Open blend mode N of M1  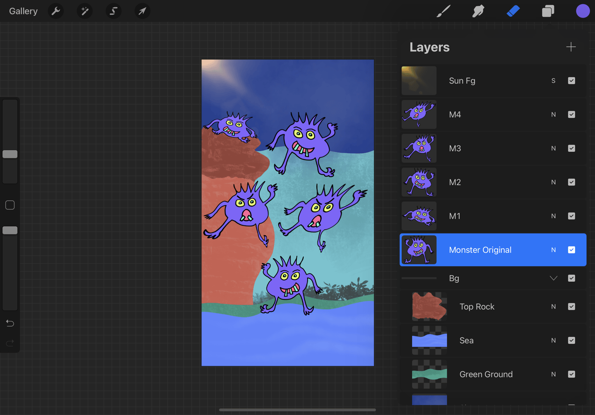pos(554,216)
